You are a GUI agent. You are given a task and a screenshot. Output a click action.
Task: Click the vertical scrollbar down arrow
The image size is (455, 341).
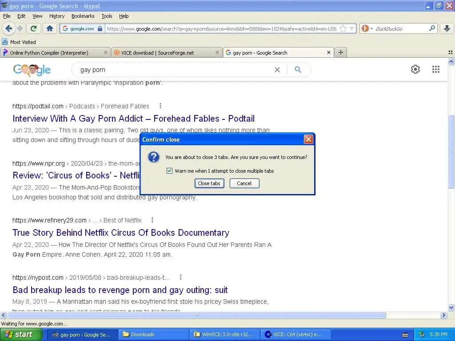coord(451,308)
